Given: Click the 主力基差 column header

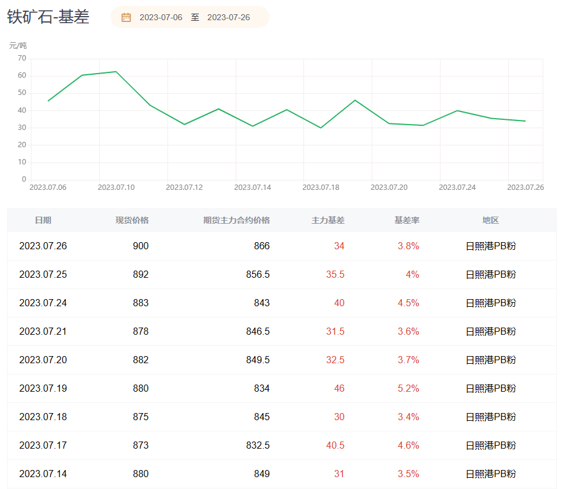Looking at the screenshot, I should (328, 220).
